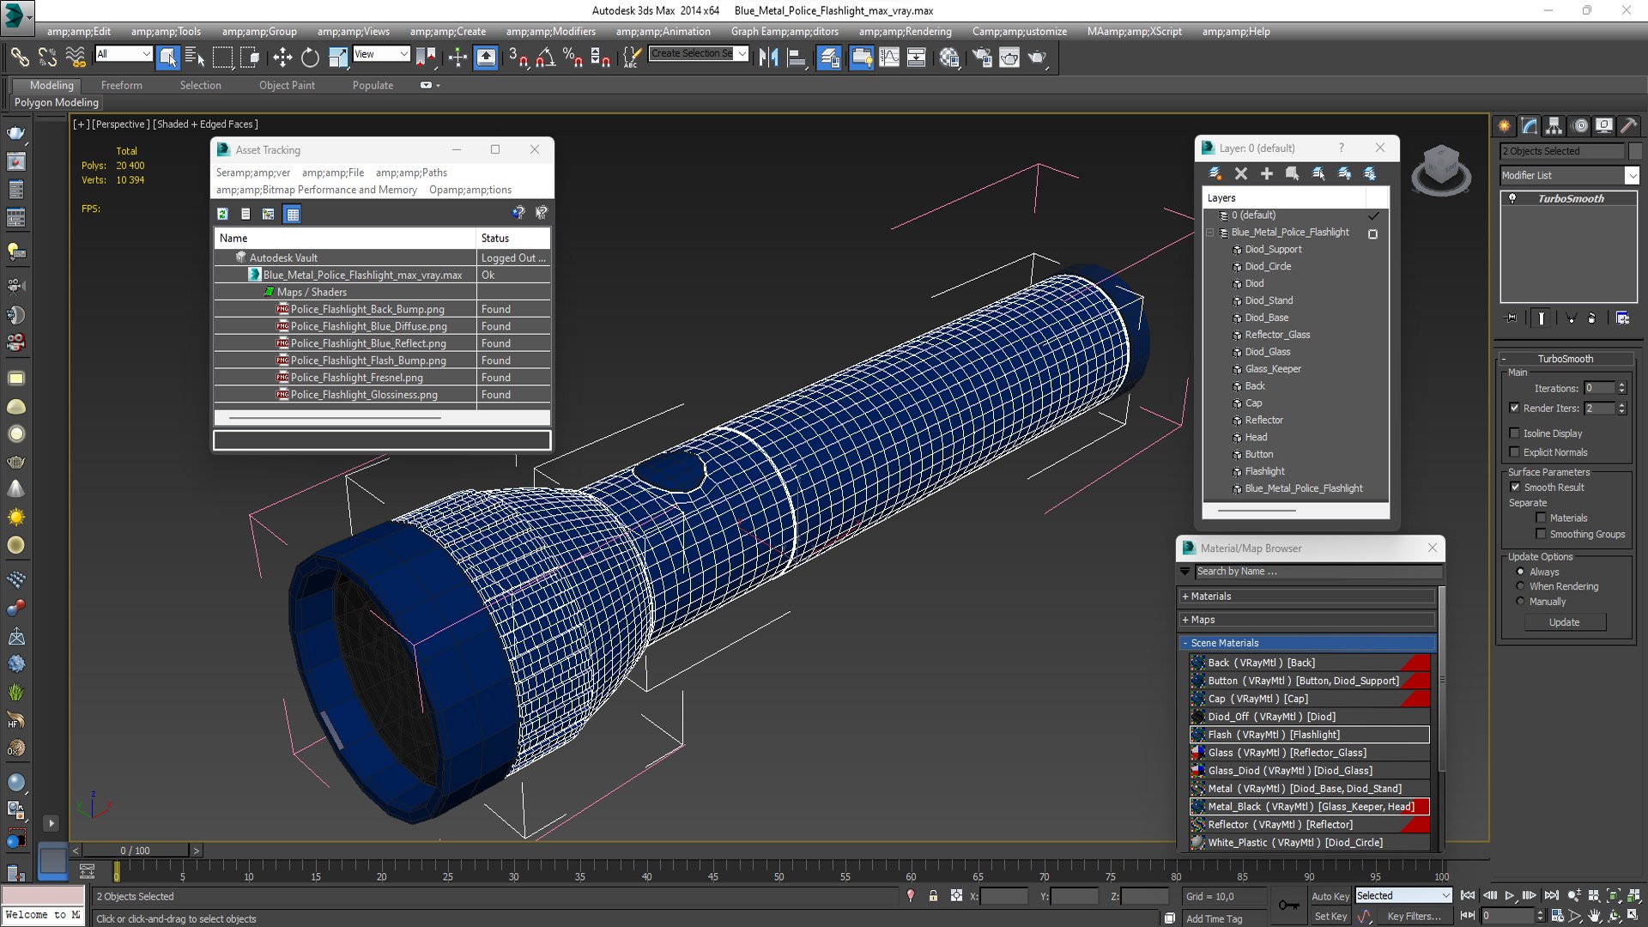1648x927 pixels.
Task: Click the Key Filters button
Action: pyautogui.click(x=1414, y=917)
